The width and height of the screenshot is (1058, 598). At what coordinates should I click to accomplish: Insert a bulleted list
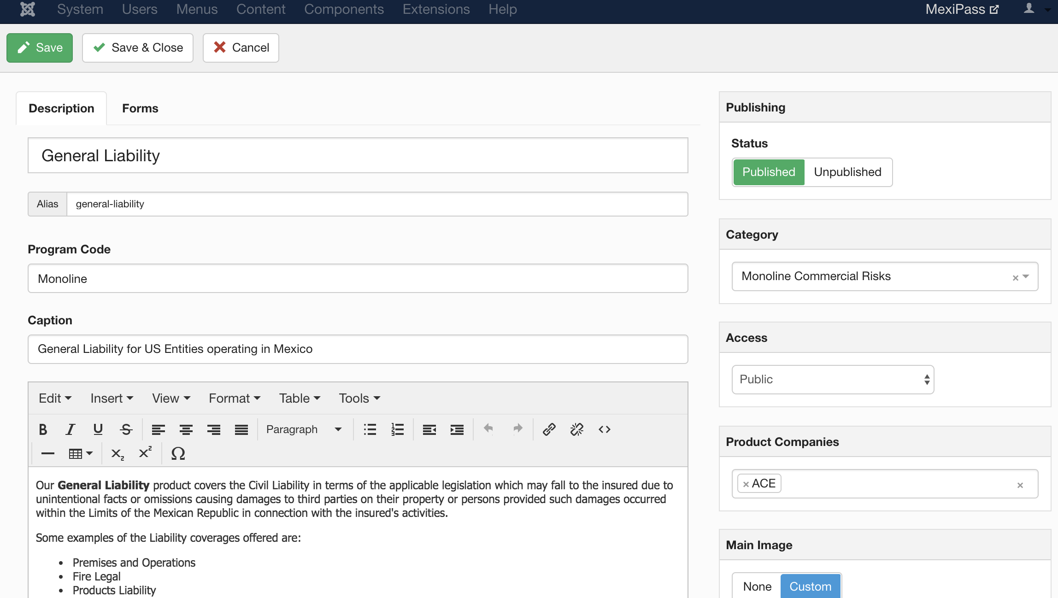point(370,429)
